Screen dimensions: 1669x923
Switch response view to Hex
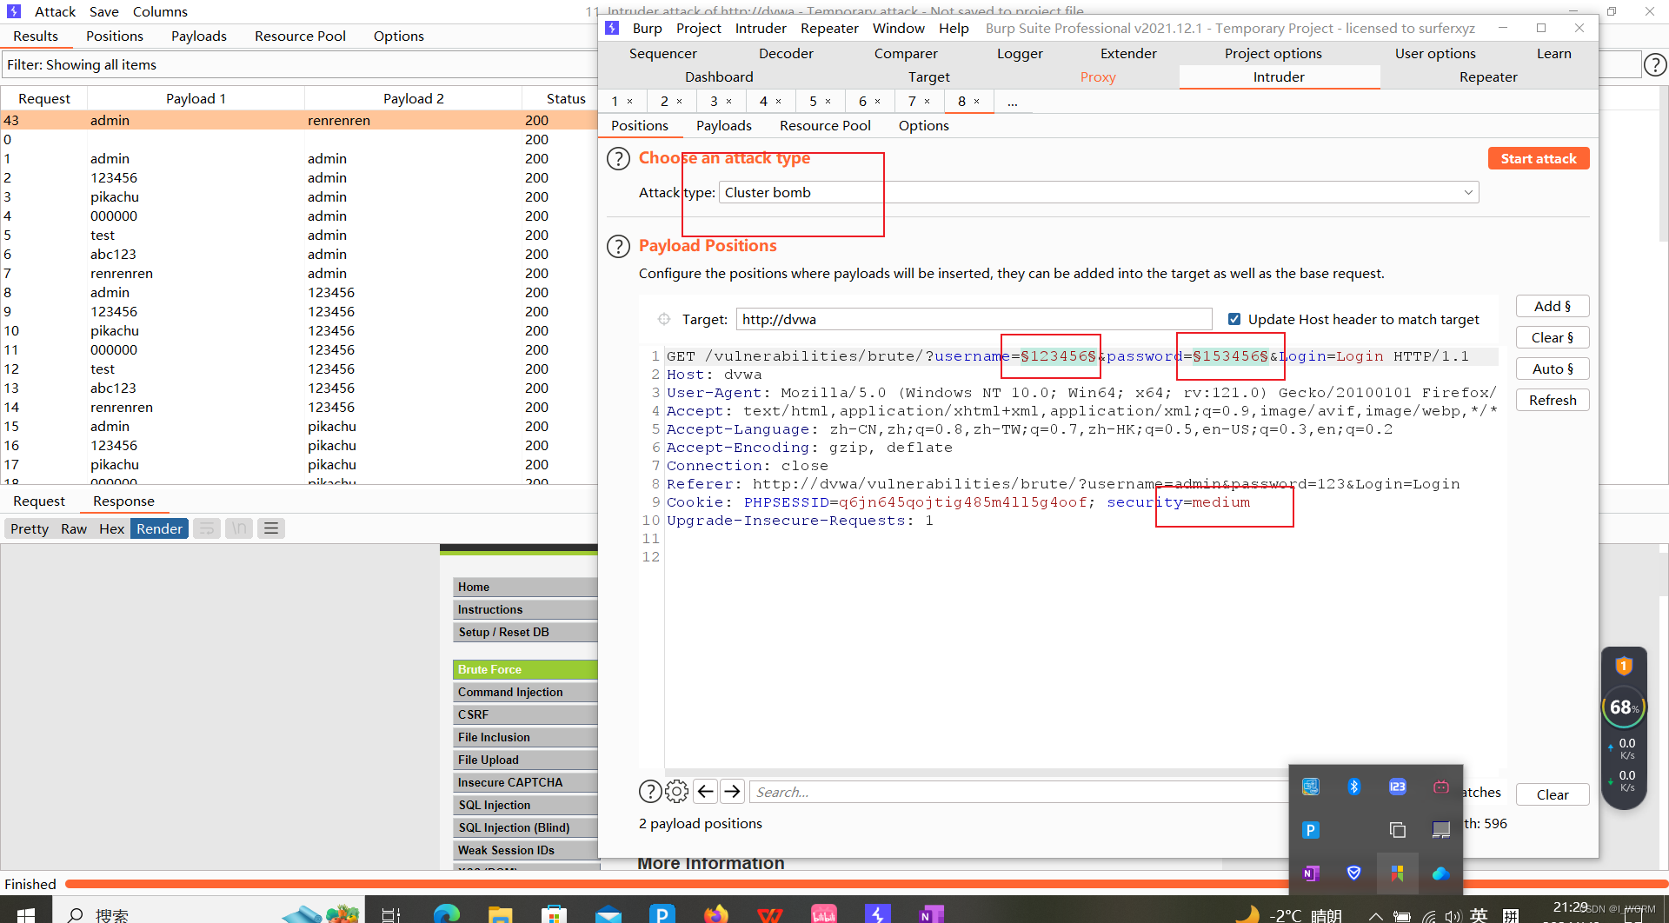pos(111,528)
